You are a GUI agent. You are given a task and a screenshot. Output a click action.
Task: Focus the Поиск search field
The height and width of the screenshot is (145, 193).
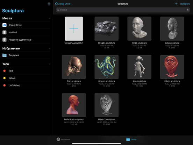pyautogui.click(x=123, y=10)
